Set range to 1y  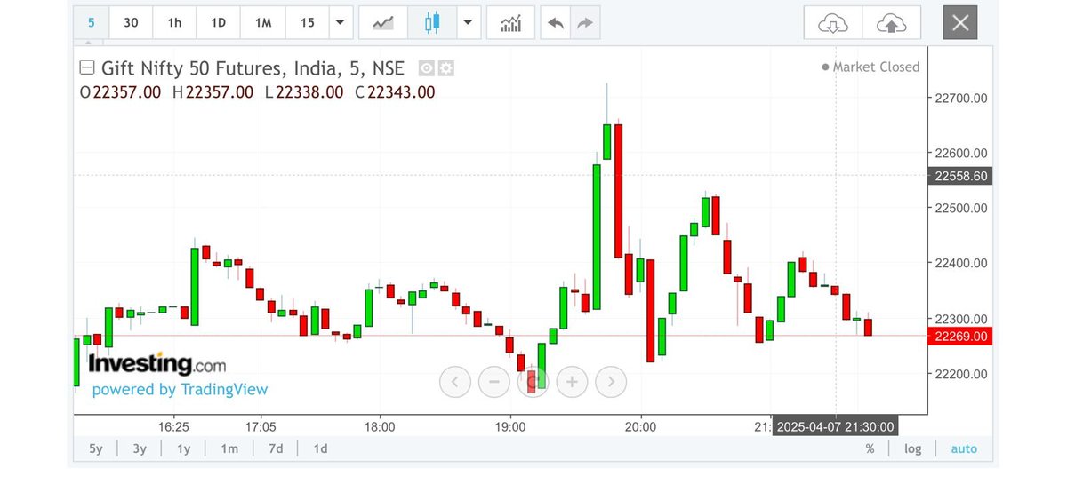click(x=183, y=448)
